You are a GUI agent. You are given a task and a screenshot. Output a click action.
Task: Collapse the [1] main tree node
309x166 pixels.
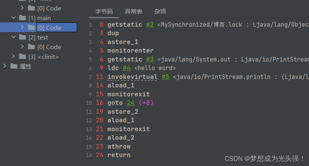pos(14,18)
